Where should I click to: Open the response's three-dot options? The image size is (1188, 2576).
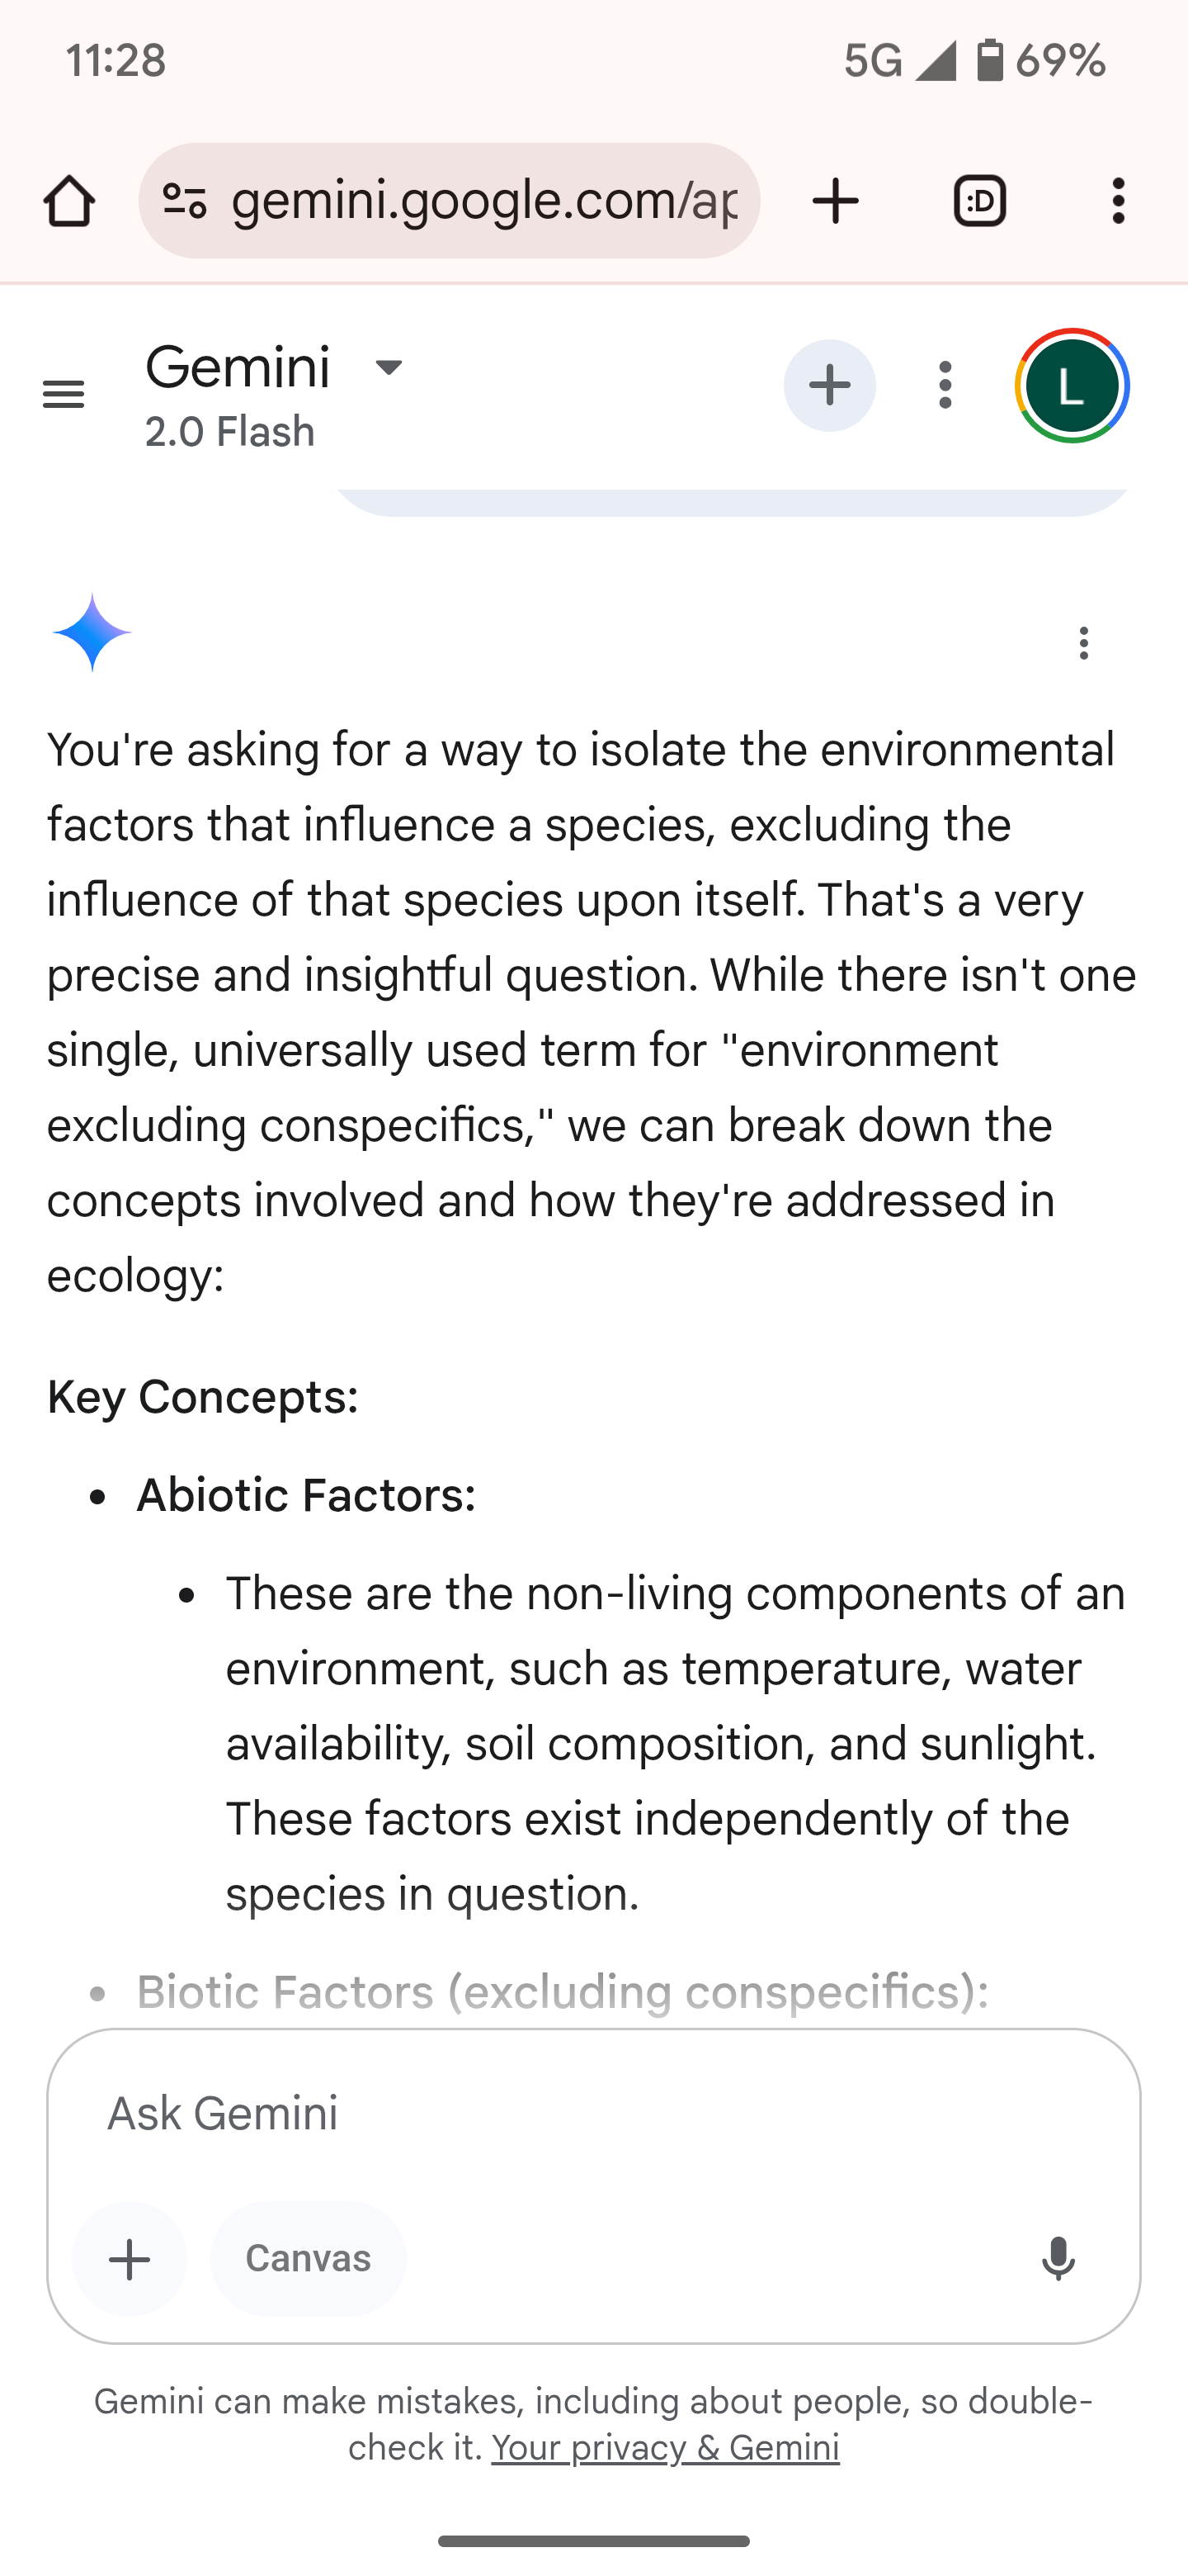tap(1083, 643)
